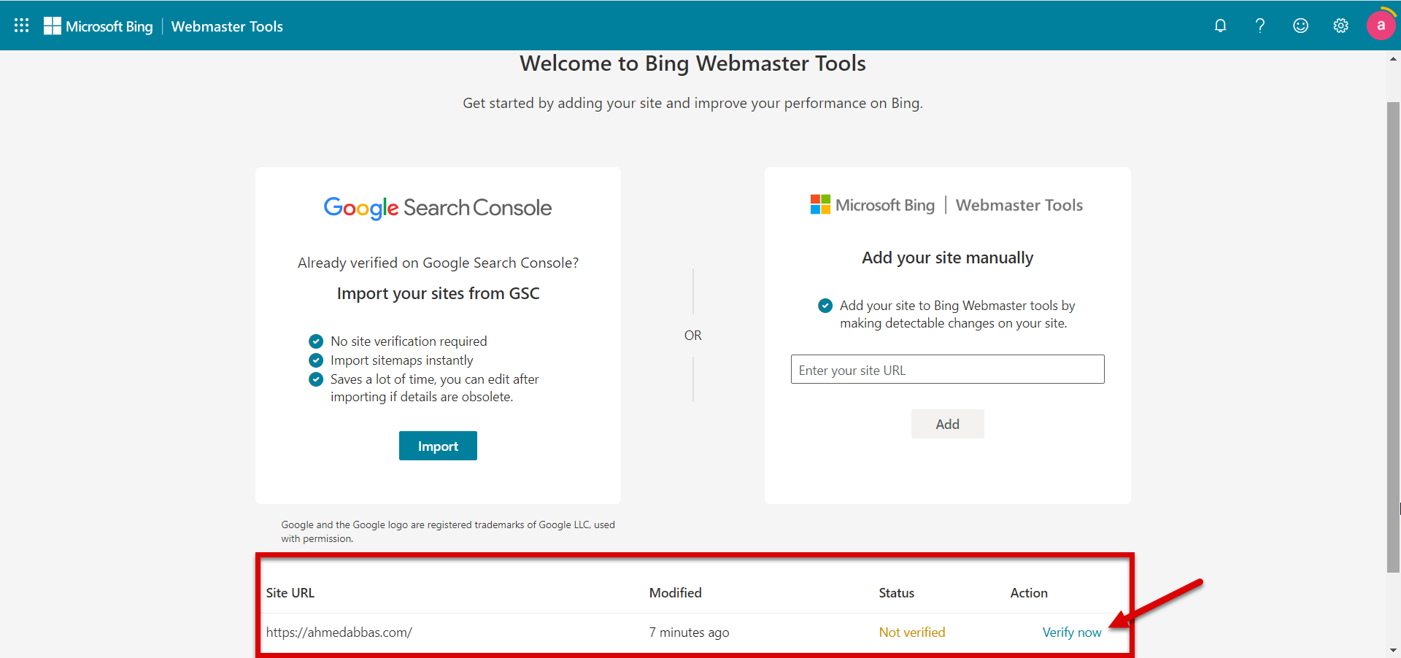This screenshot has height=658, width=1401.
Task: Click the Microsoft Bing logo in header
Action: pyautogui.click(x=99, y=26)
